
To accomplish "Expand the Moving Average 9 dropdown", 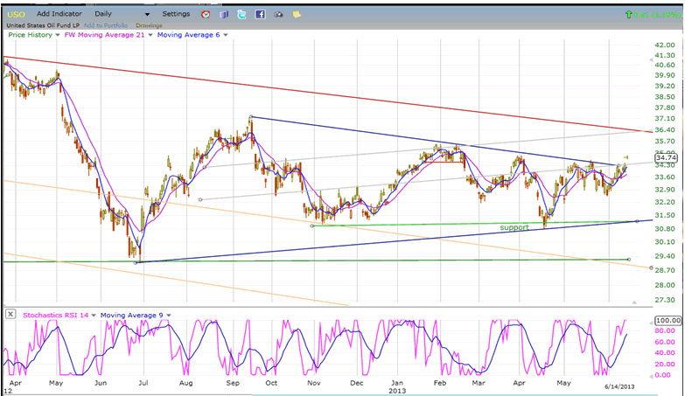I will 169,315.
